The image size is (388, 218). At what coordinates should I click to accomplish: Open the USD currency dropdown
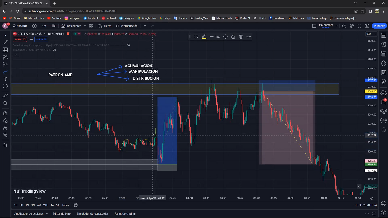click(x=372, y=34)
